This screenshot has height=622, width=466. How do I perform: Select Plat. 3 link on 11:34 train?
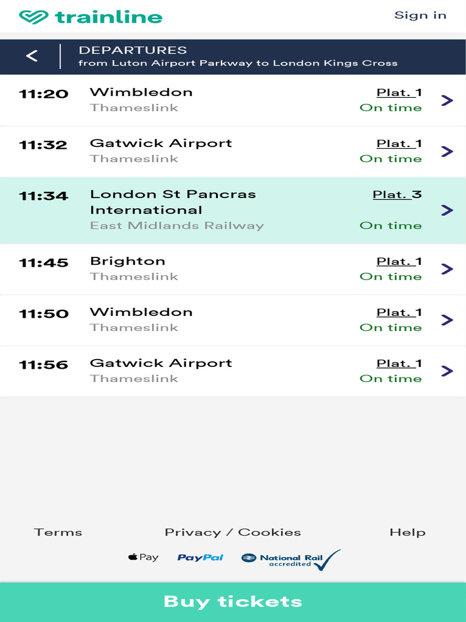click(x=397, y=195)
